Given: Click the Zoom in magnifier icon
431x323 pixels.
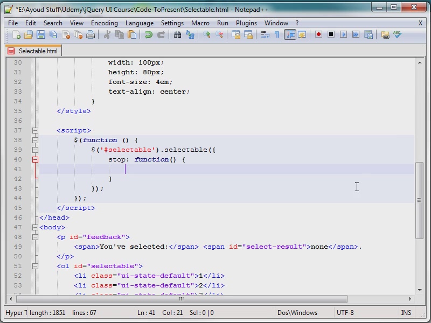Looking at the screenshot, I should tap(207, 34).
